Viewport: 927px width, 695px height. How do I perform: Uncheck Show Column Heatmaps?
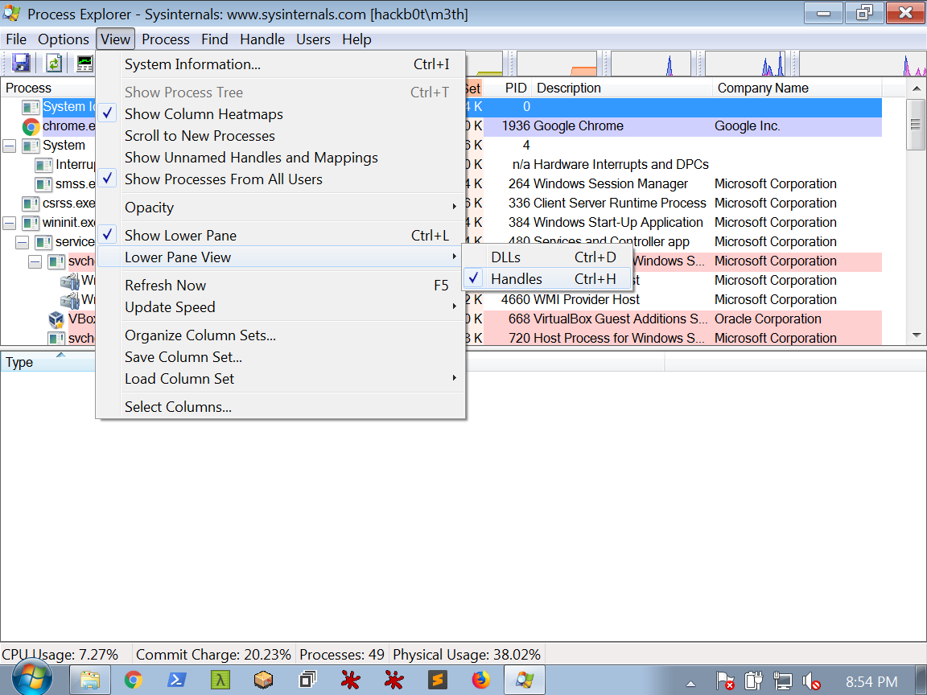point(281,114)
